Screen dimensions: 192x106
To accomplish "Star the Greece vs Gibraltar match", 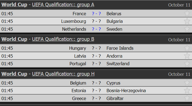I will point(187,98).
